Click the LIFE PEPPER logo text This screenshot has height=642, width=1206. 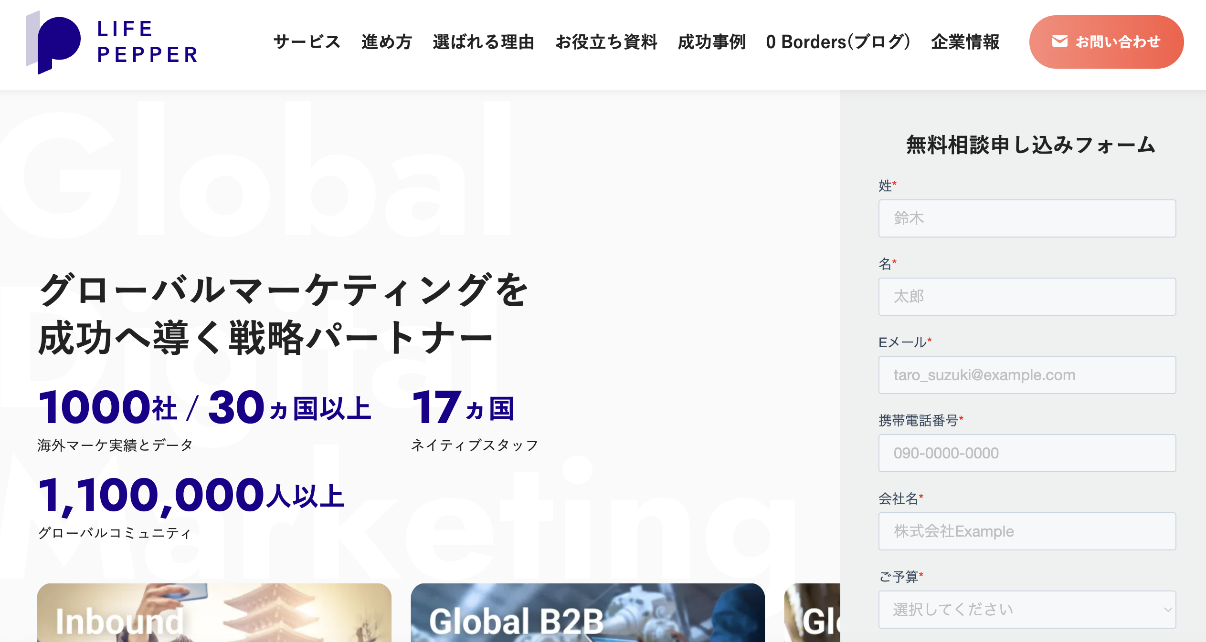tap(148, 42)
